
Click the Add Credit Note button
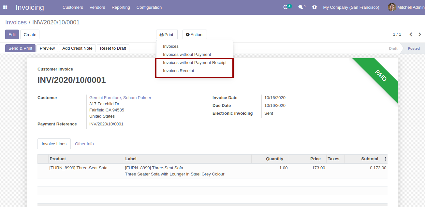(77, 48)
